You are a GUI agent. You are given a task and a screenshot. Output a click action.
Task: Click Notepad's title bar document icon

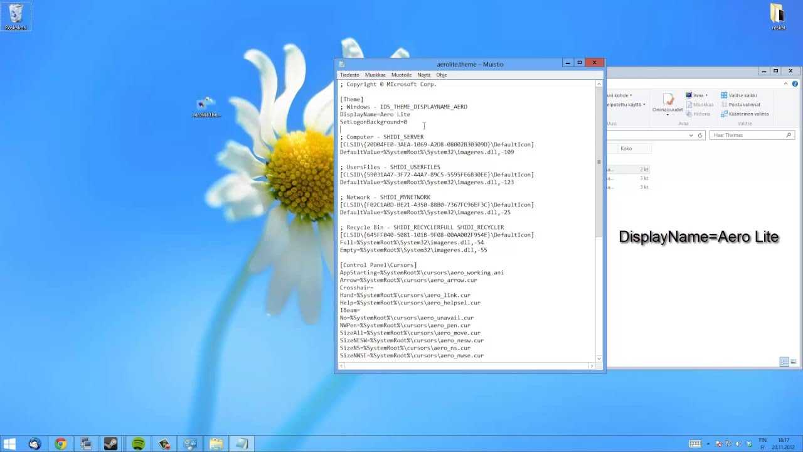coord(342,64)
